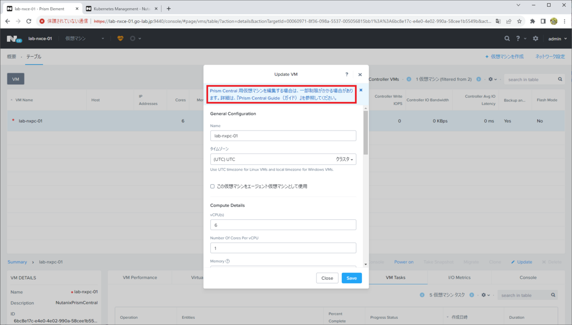The image size is (572, 325).
Task: Go to the previous page of the VM table
Action: point(409,80)
